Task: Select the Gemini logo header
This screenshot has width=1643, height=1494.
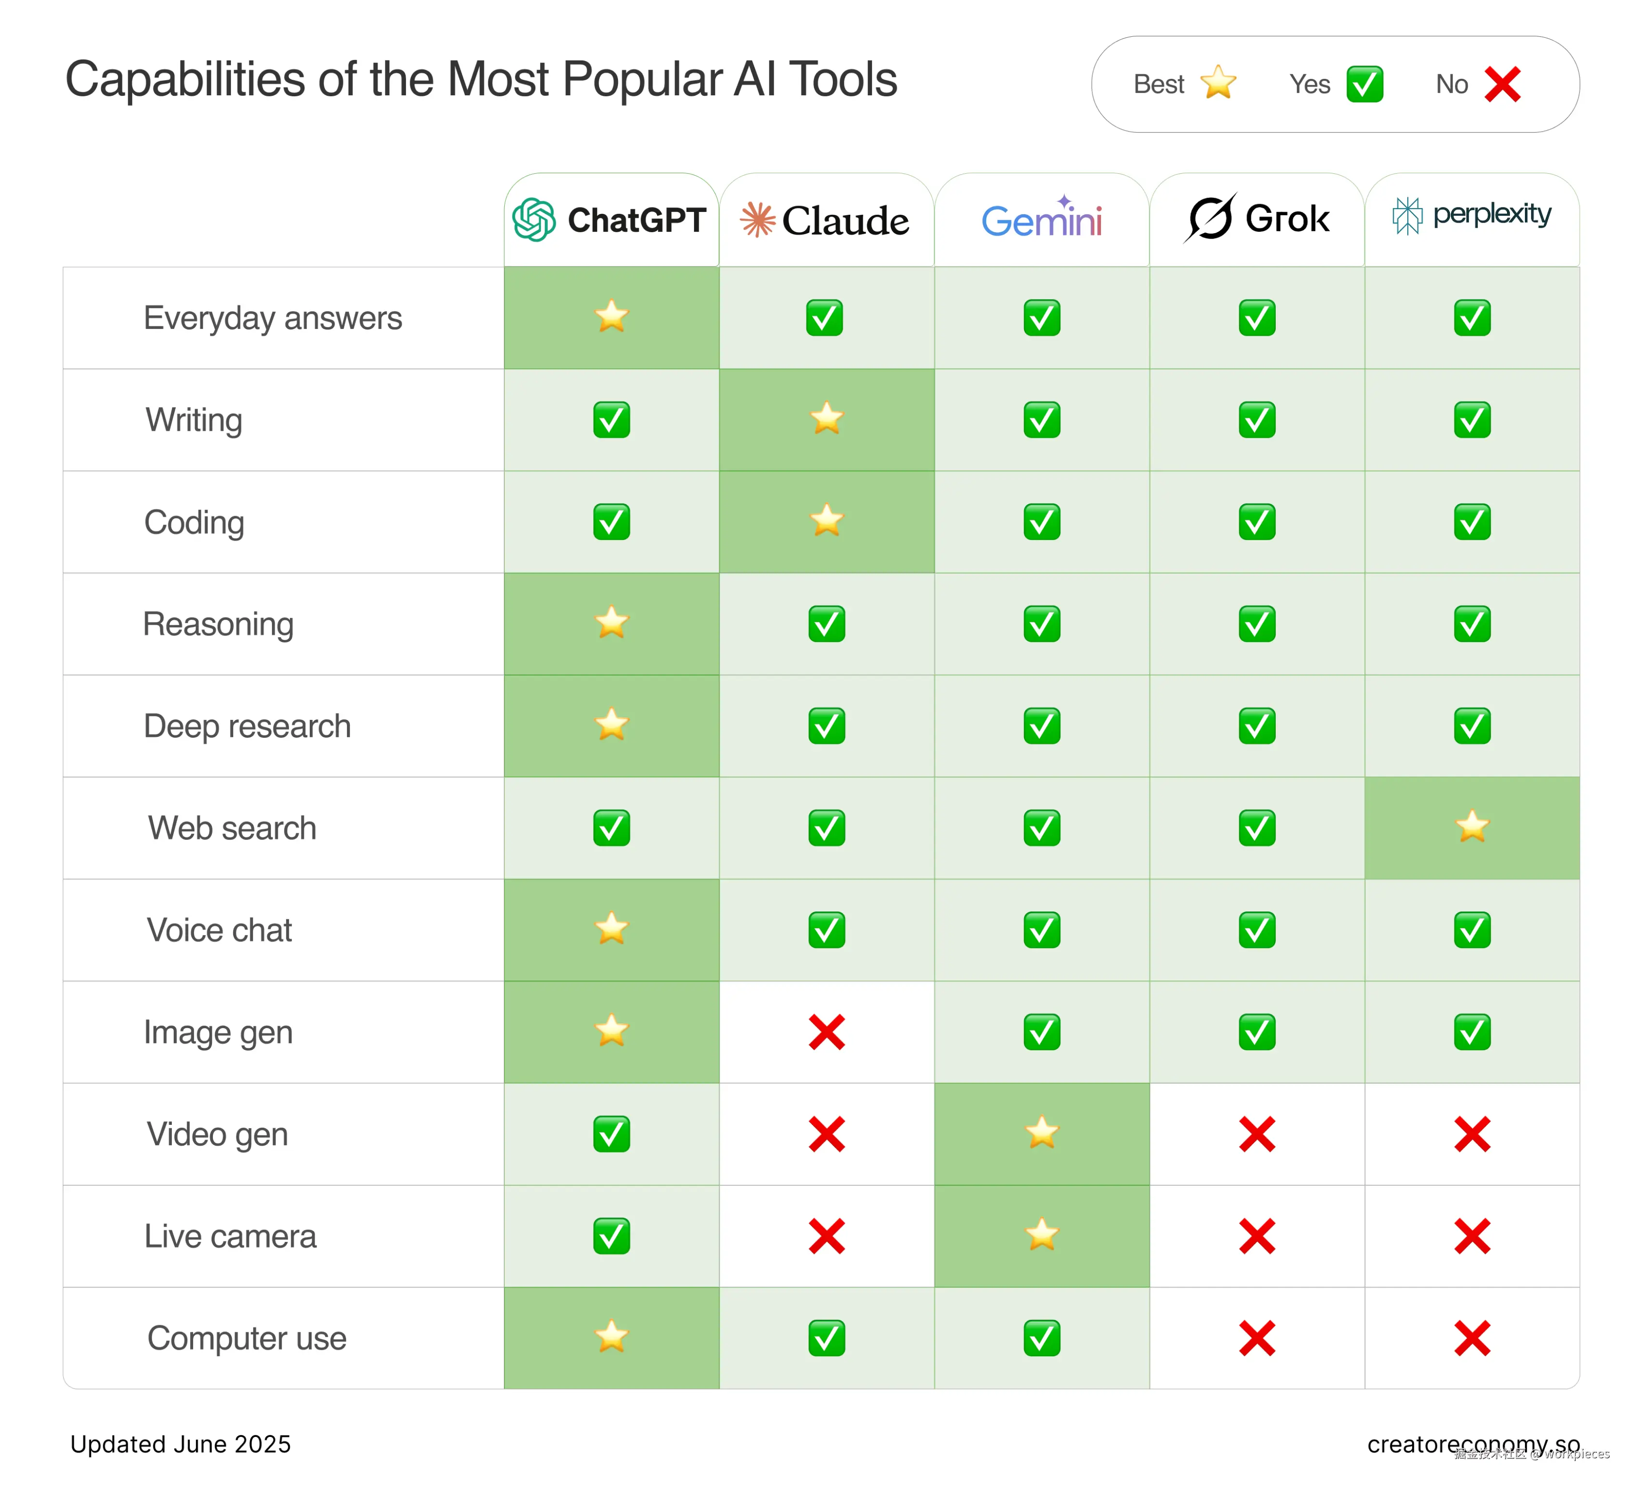Action: 1041,218
